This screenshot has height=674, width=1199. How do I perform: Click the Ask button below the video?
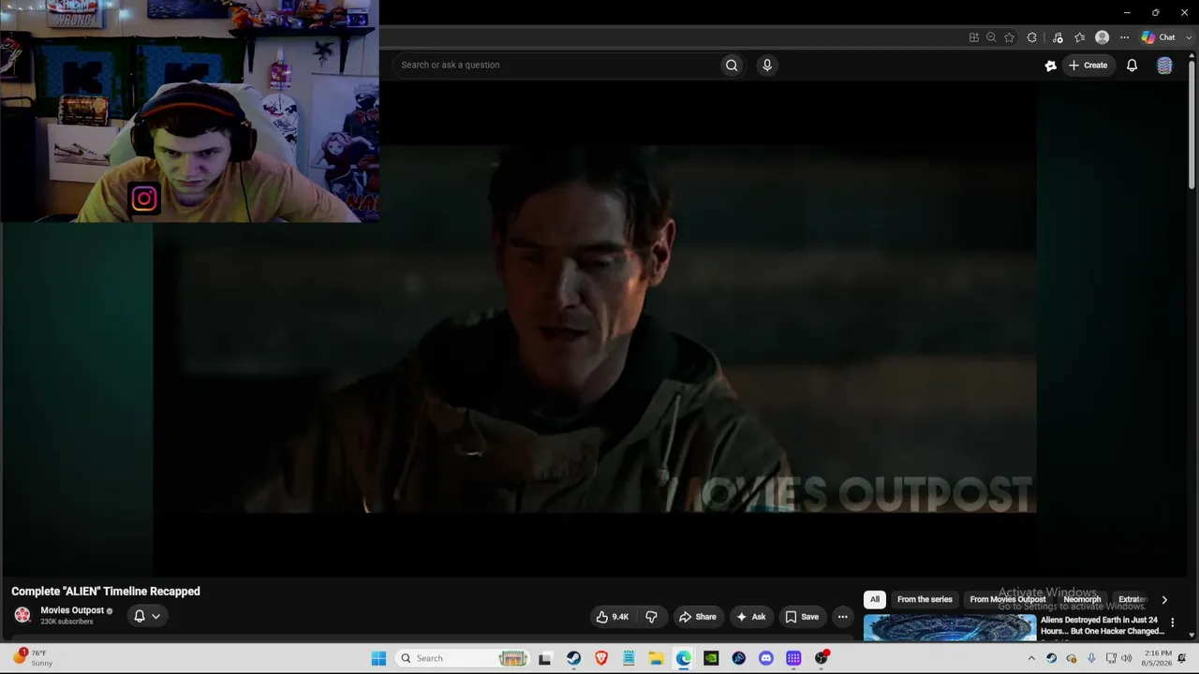(751, 617)
